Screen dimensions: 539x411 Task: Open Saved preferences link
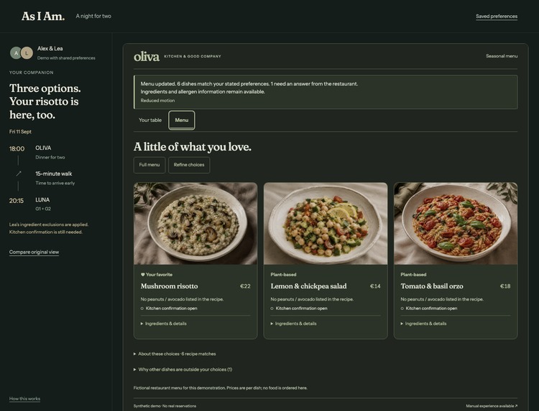coord(497,16)
